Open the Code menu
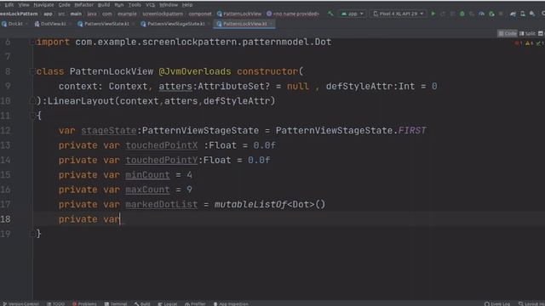Image resolution: width=545 pixels, height=306 pixels. point(65,5)
